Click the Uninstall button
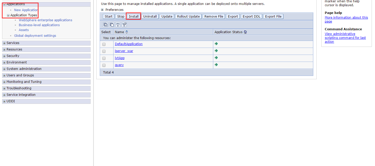Viewport: 375px width, 166px height. [x=150, y=16]
